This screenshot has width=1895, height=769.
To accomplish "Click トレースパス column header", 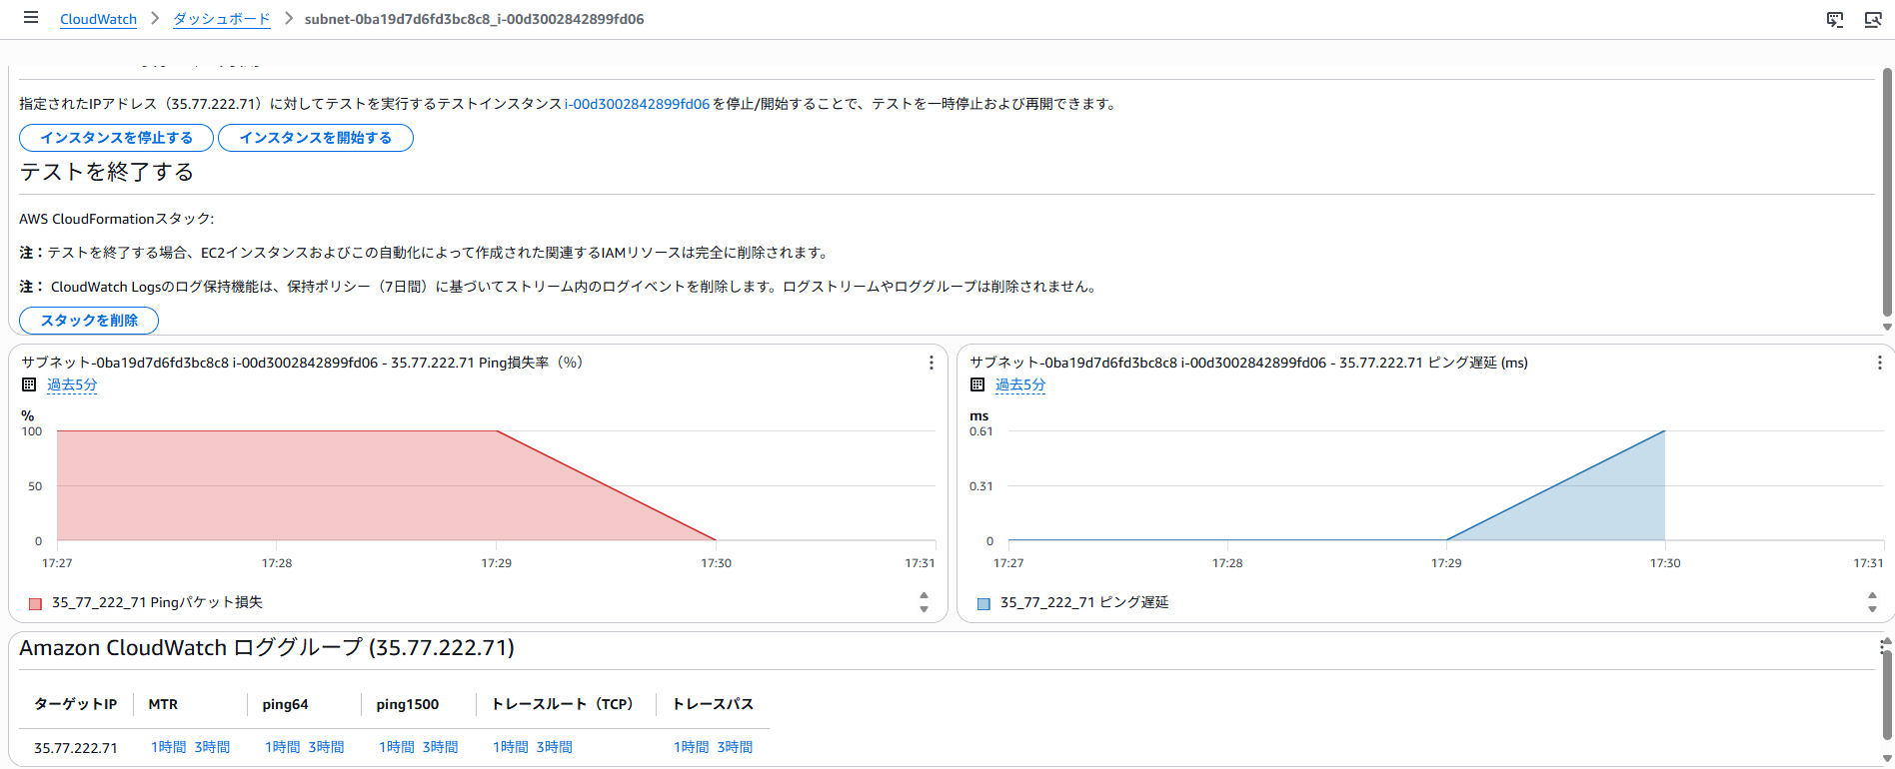I will click(x=713, y=704).
